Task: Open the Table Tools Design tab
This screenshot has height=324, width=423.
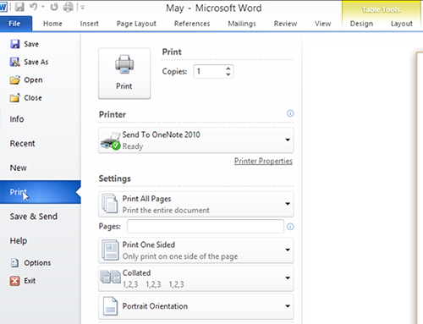Action: pos(361,24)
